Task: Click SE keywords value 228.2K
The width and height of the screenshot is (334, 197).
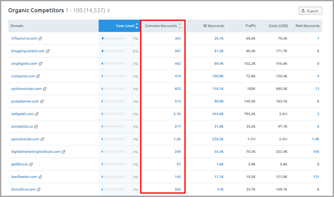Action: [218, 139]
